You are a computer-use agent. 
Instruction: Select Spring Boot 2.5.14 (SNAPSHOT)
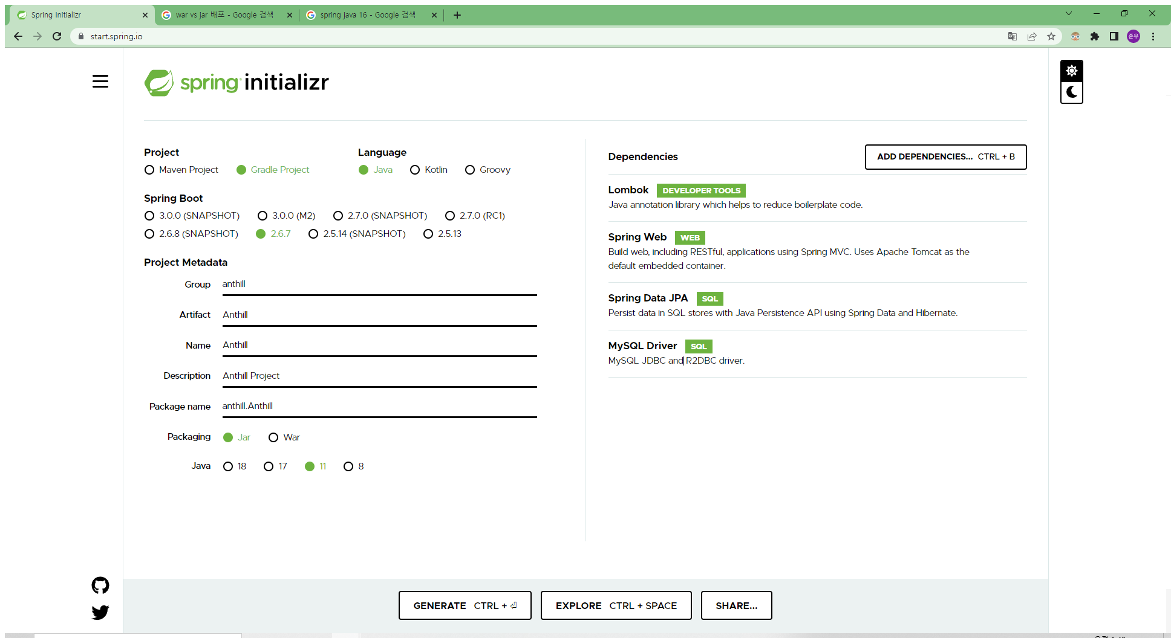357,234
